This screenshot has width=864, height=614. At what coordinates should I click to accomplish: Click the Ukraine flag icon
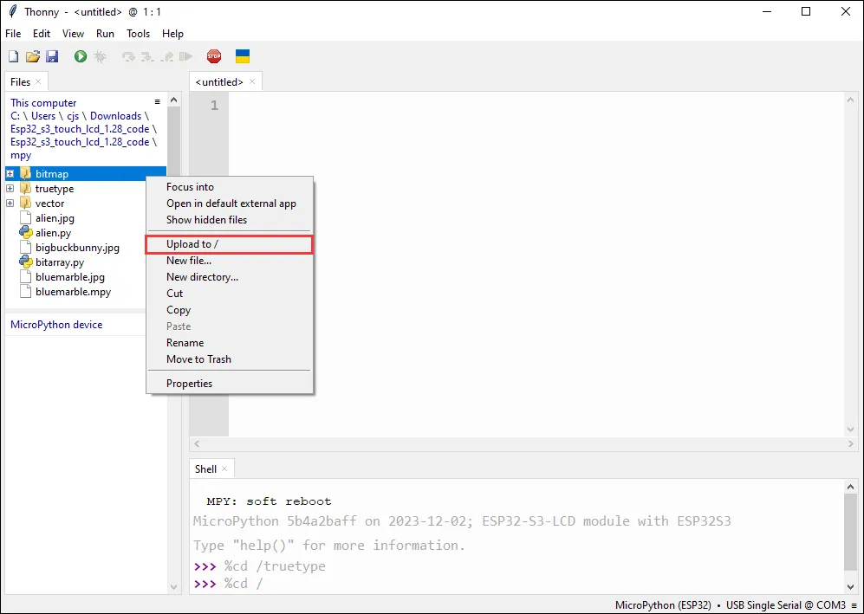coord(243,56)
